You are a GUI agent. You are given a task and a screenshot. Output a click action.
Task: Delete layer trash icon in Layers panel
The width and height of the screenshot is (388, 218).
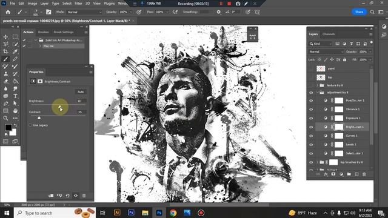coord(364,174)
